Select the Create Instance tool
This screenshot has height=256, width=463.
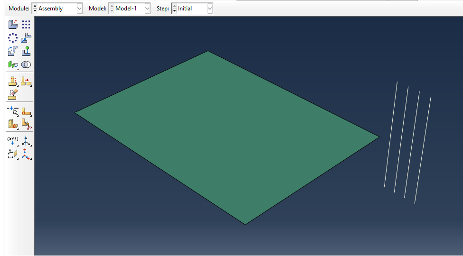pos(13,25)
